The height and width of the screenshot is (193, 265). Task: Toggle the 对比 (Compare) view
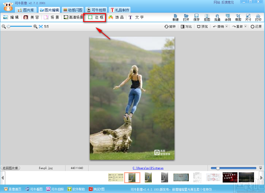pos(186,26)
